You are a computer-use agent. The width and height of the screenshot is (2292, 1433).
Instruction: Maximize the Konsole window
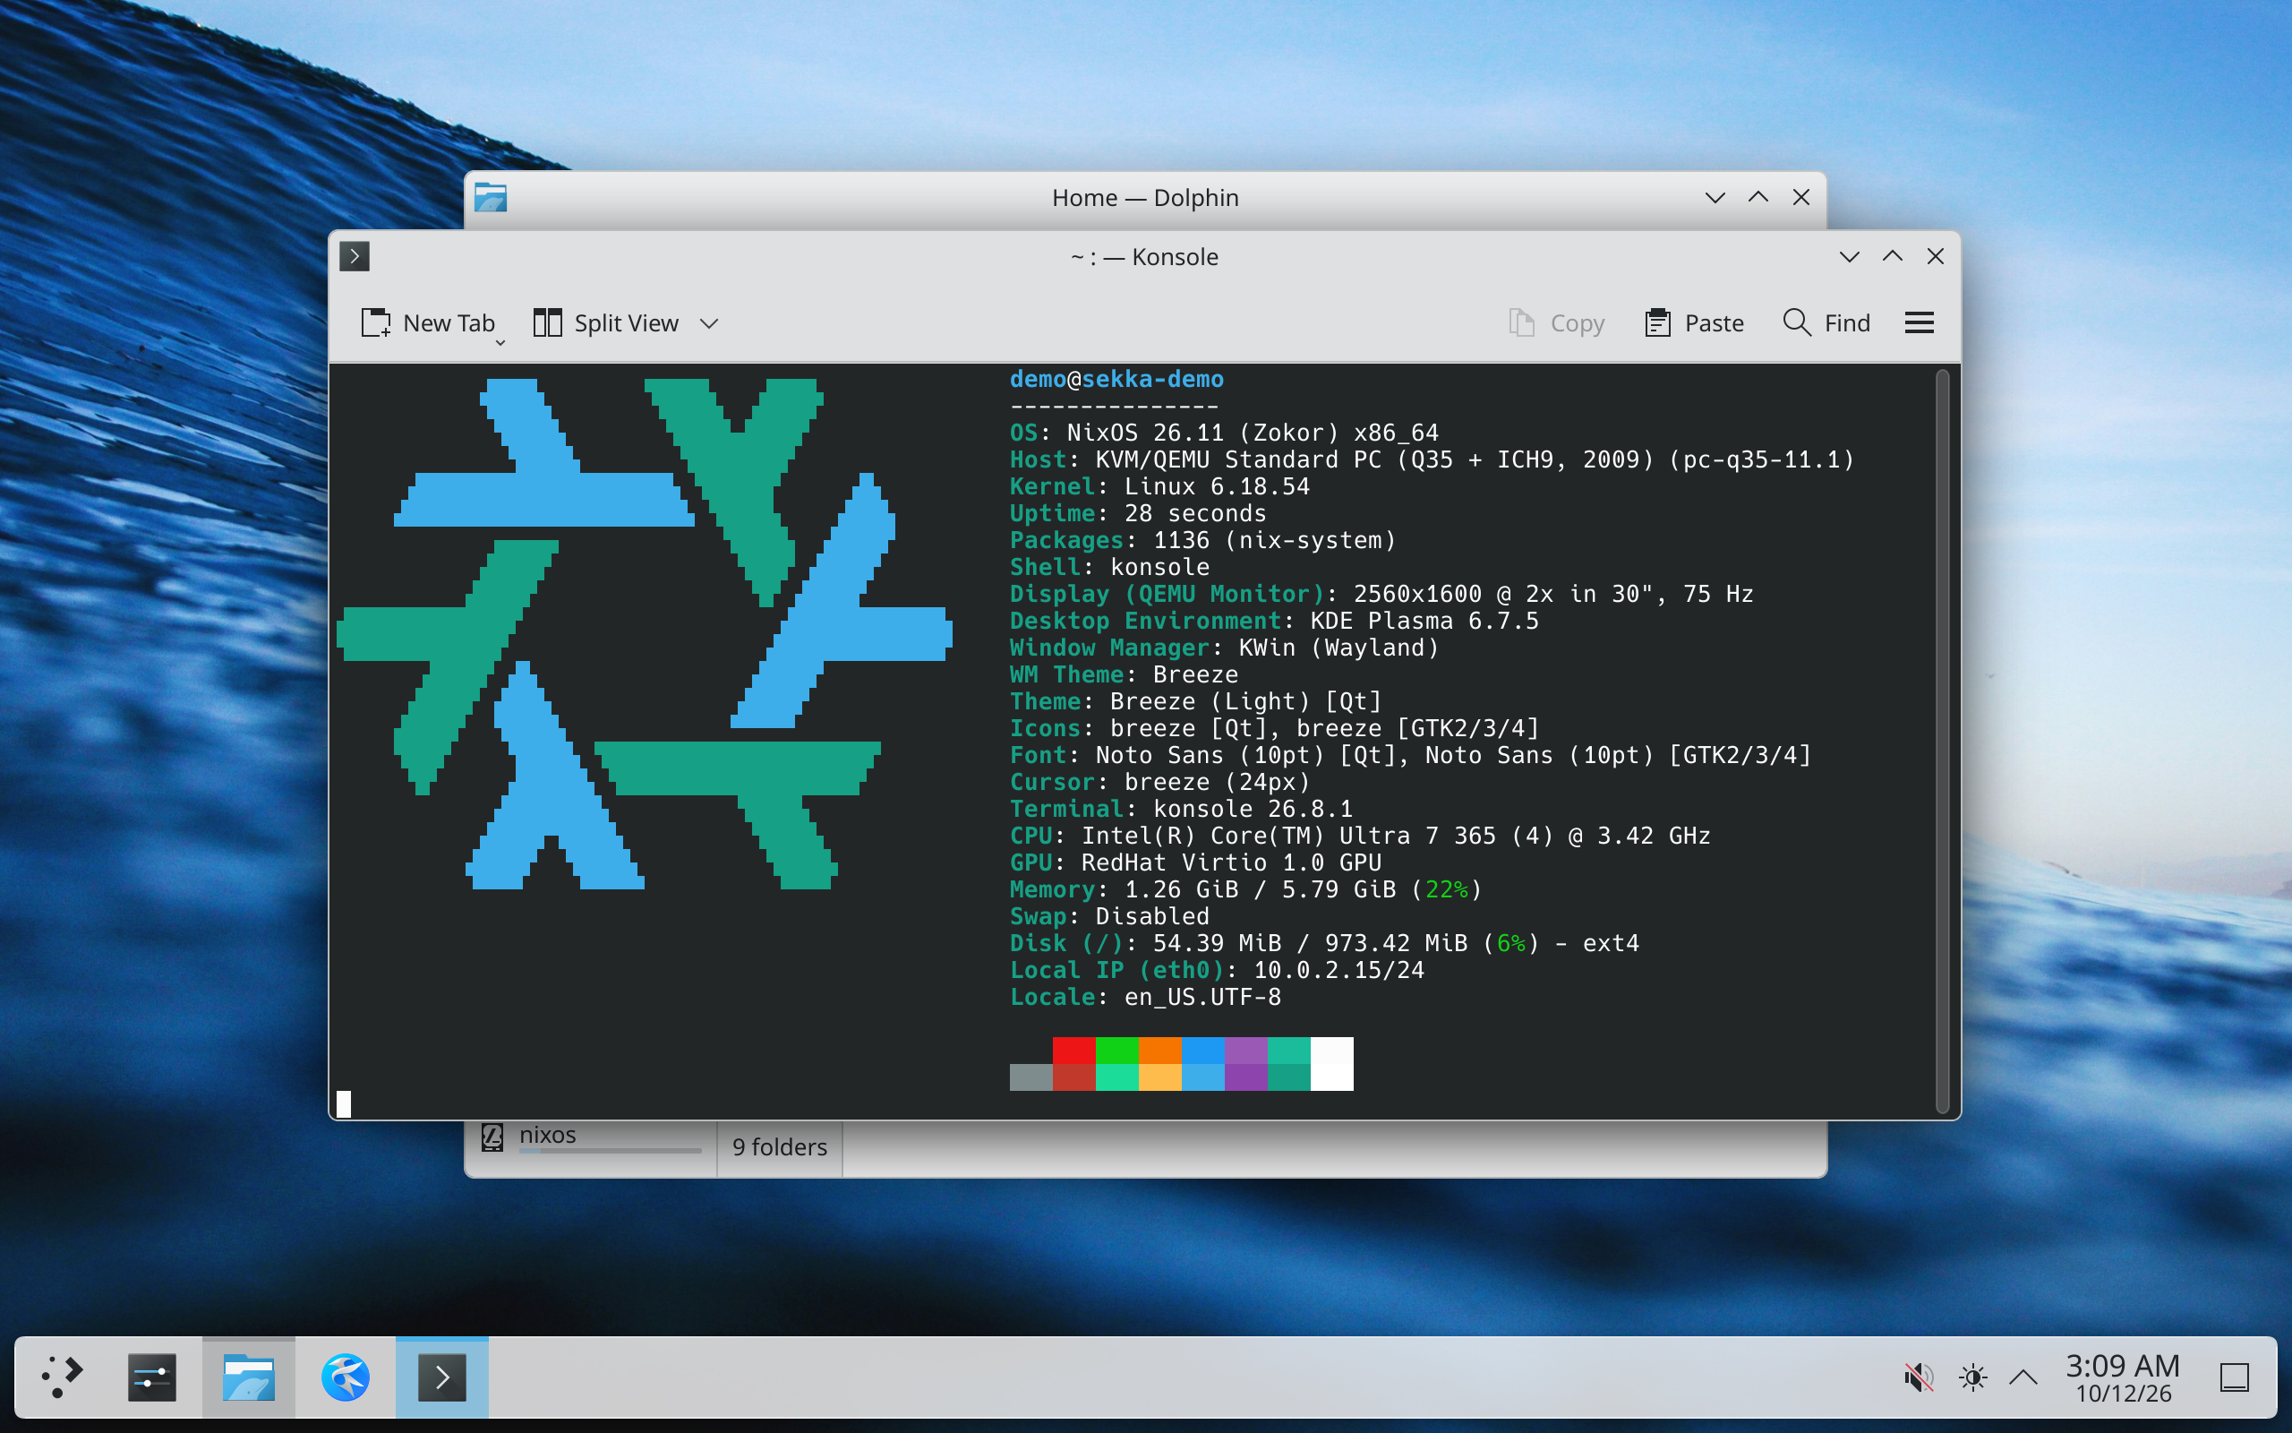(x=1893, y=257)
